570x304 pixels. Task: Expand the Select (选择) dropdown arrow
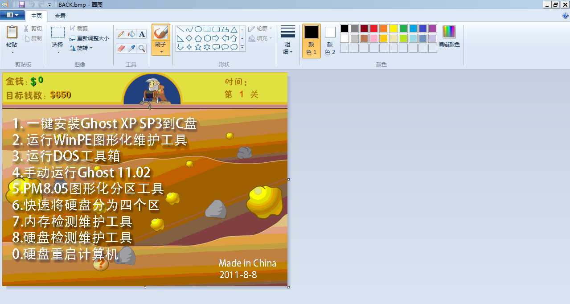coord(58,52)
